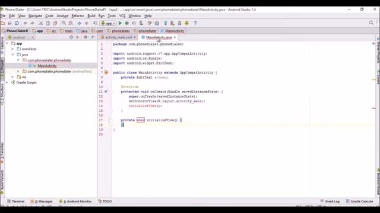Click the Save All toolbar icon
This screenshot has height=213, width=380.
pyautogui.click(x=9, y=23)
